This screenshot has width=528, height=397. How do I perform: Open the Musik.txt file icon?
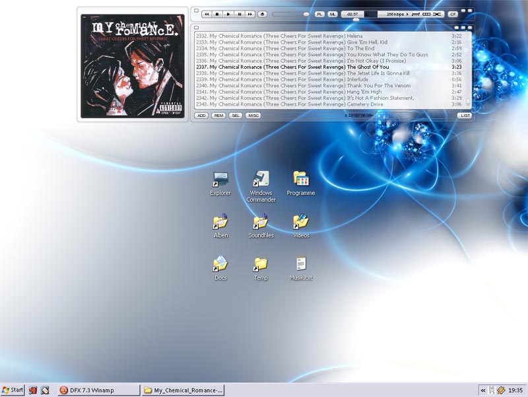301,268
